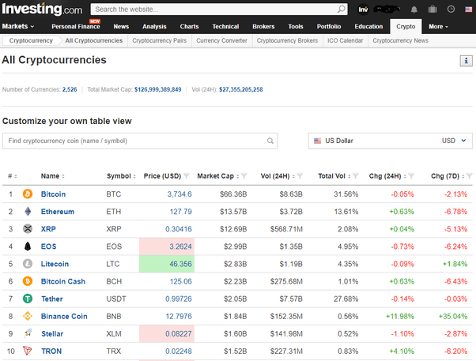Viewport: 476px width, 361px height.
Task: Open the Charts menu
Action: click(x=189, y=26)
